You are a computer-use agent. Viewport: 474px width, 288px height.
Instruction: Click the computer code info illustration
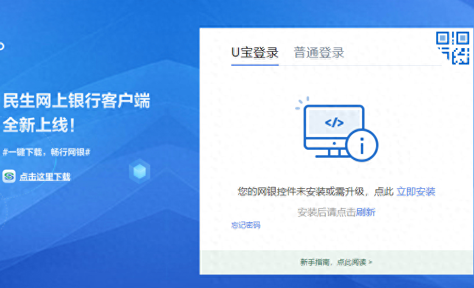click(x=336, y=129)
